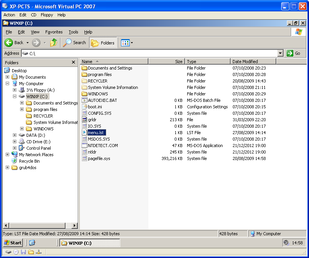Viewport: 309px width, 258px height.
Task: Select the CONFIG.SYS file icon
Action: coord(84,113)
